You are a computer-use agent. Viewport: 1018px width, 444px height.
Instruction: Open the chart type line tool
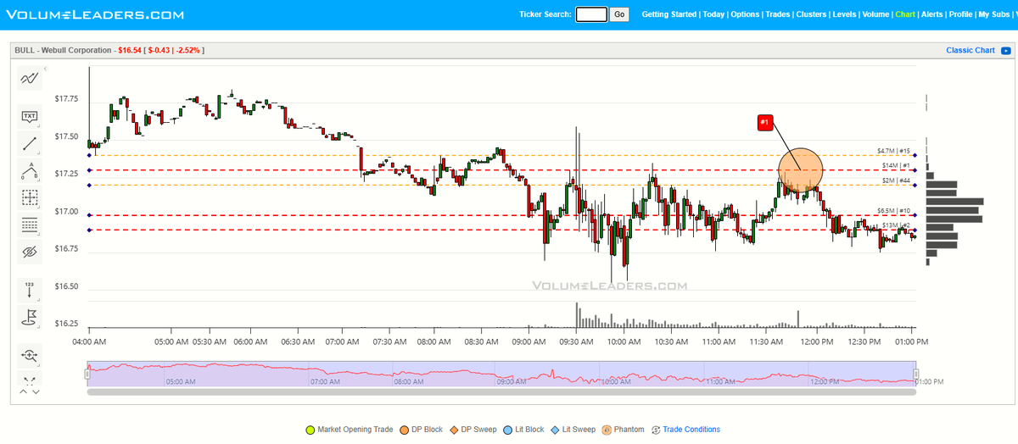(30, 79)
